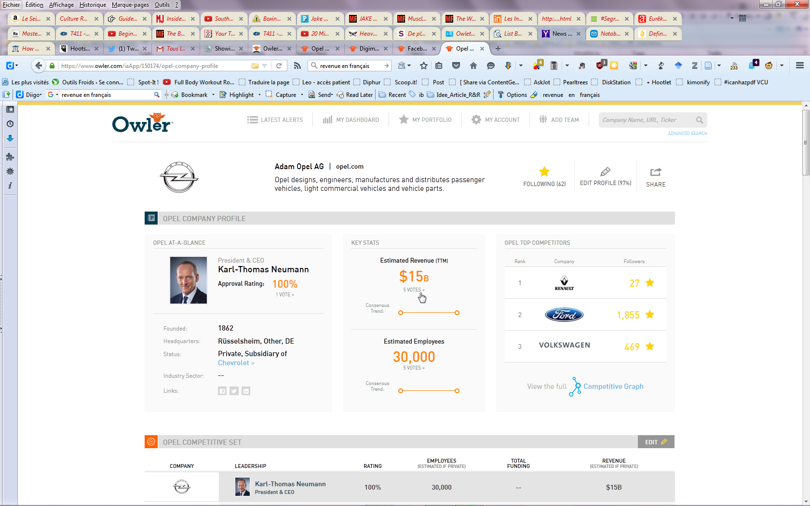Click Opel LinkedIn link icon
This screenshot has height=506, width=810.
click(246, 391)
